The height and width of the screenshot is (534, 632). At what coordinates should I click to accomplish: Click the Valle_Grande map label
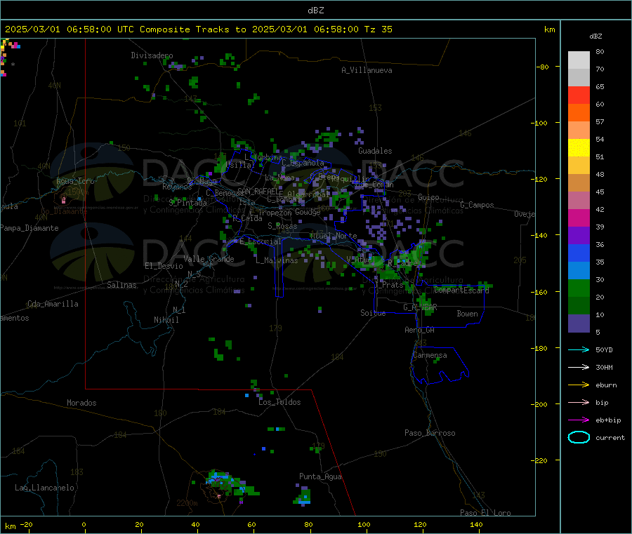(x=209, y=259)
